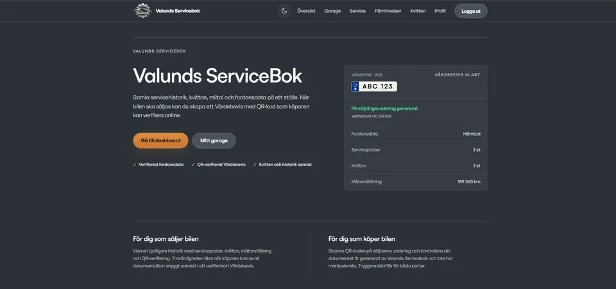This screenshot has width=616, height=289.
Task: Open Mitt garage button
Action: 214,140
